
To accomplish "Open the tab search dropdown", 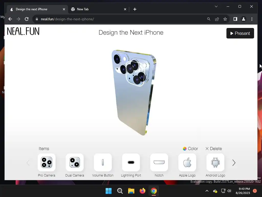I will click(216, 6).
